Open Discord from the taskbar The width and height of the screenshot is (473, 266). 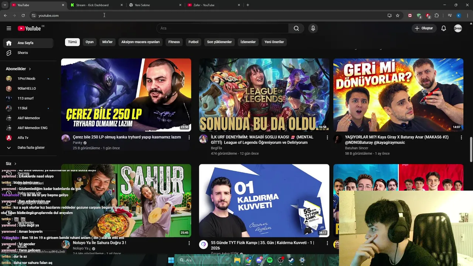259,260
